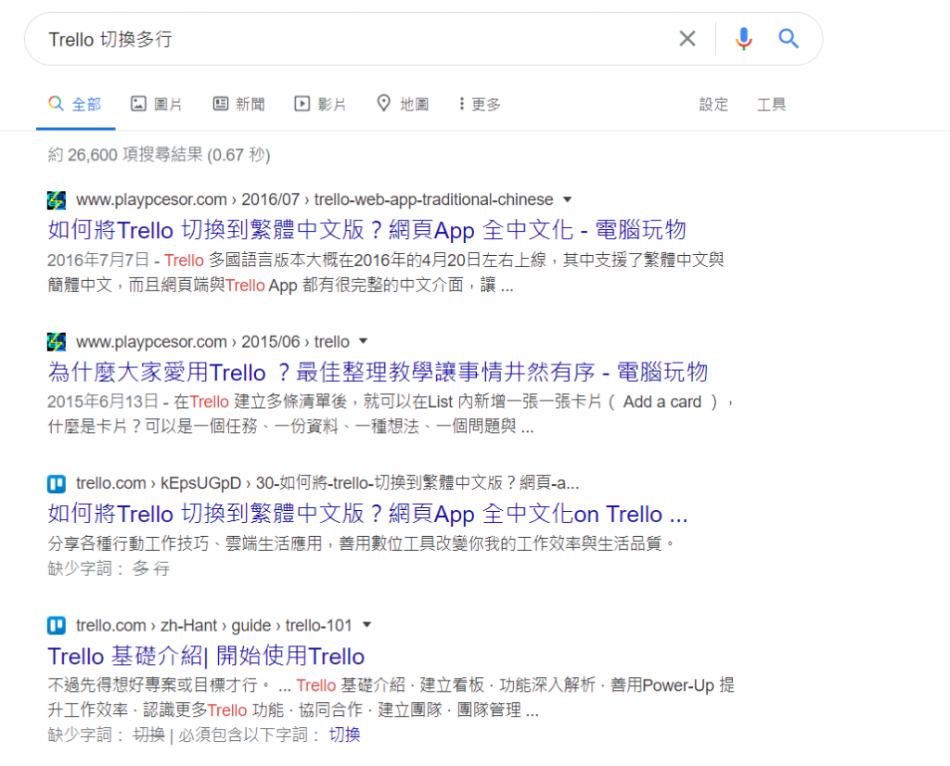950x766 pixels.
Task: Click the snippet starting '不過先得想好專案或目標才行'
Action: pyautogui.click(x=391, y=697)
